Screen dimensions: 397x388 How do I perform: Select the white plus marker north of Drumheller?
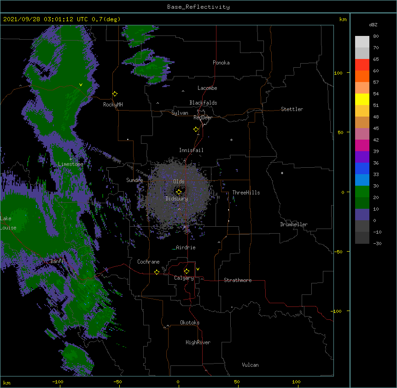point(282,173)
